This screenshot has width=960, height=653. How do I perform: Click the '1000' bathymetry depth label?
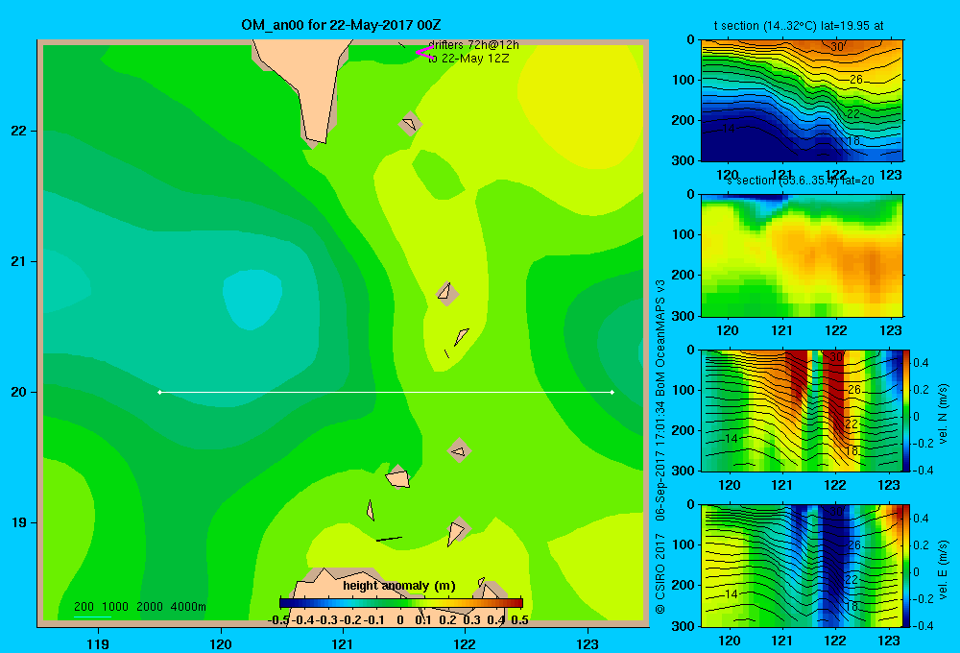[115, 607]
